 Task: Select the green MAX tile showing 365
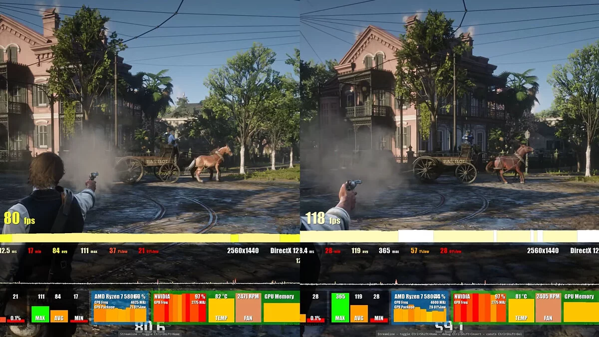(x=340, y=308)
